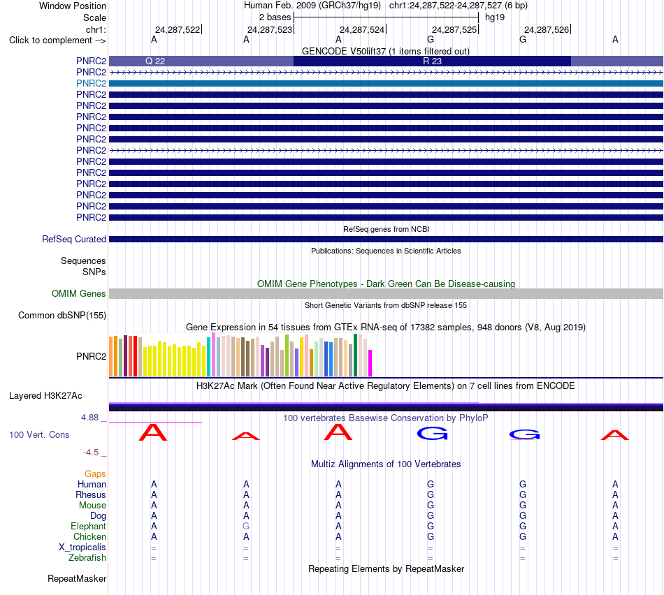Open Repeating Elements by RepeatMasker title

[386, 568]
